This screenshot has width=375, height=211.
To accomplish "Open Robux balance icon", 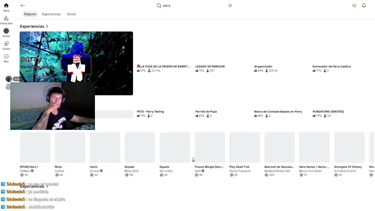I will click(x=354, y=6).
